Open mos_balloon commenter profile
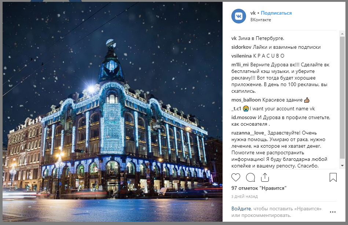The image size is (348, 225). tap(246, 100)
